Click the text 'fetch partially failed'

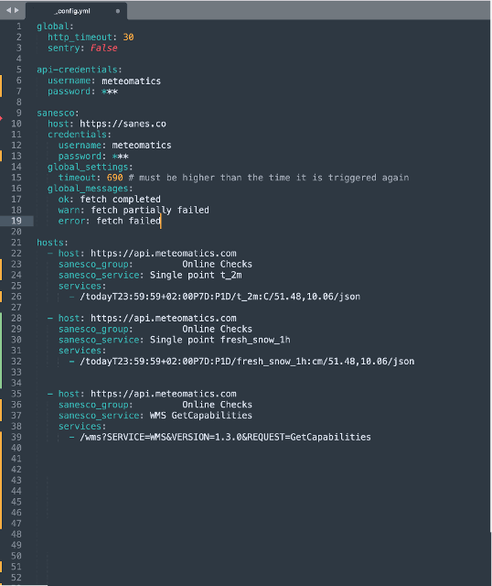[150, 210]
